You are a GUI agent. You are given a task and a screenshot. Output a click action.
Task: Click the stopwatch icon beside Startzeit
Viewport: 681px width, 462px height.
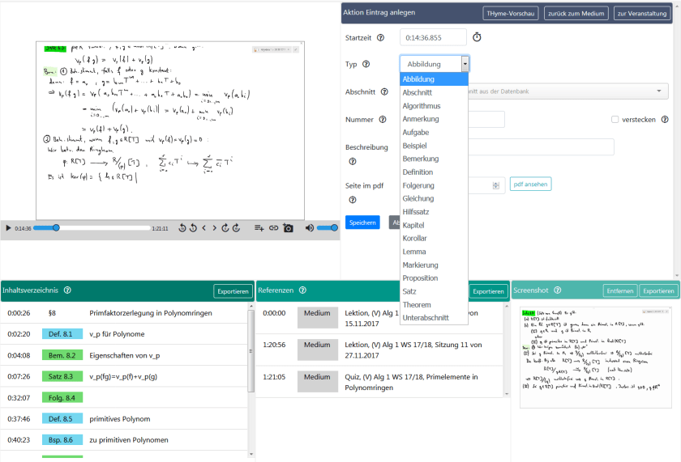[478, 37]
